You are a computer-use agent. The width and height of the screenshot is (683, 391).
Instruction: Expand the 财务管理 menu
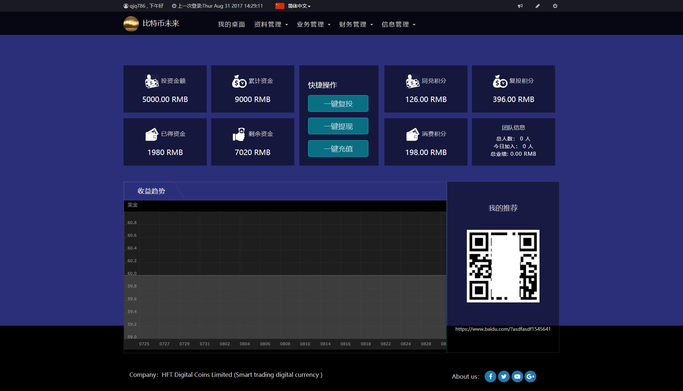point(356,24)
